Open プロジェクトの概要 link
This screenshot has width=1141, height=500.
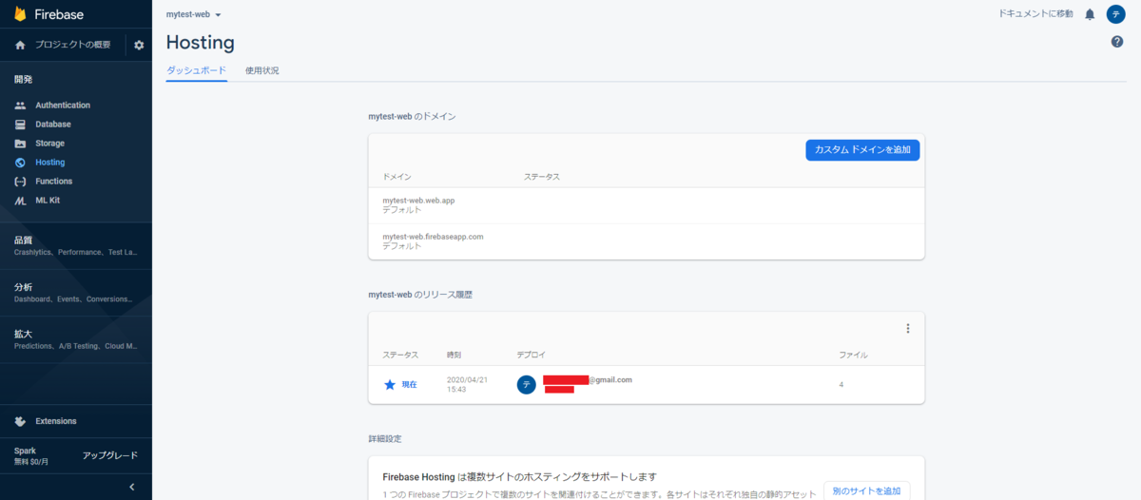click(x=73, y=45)
